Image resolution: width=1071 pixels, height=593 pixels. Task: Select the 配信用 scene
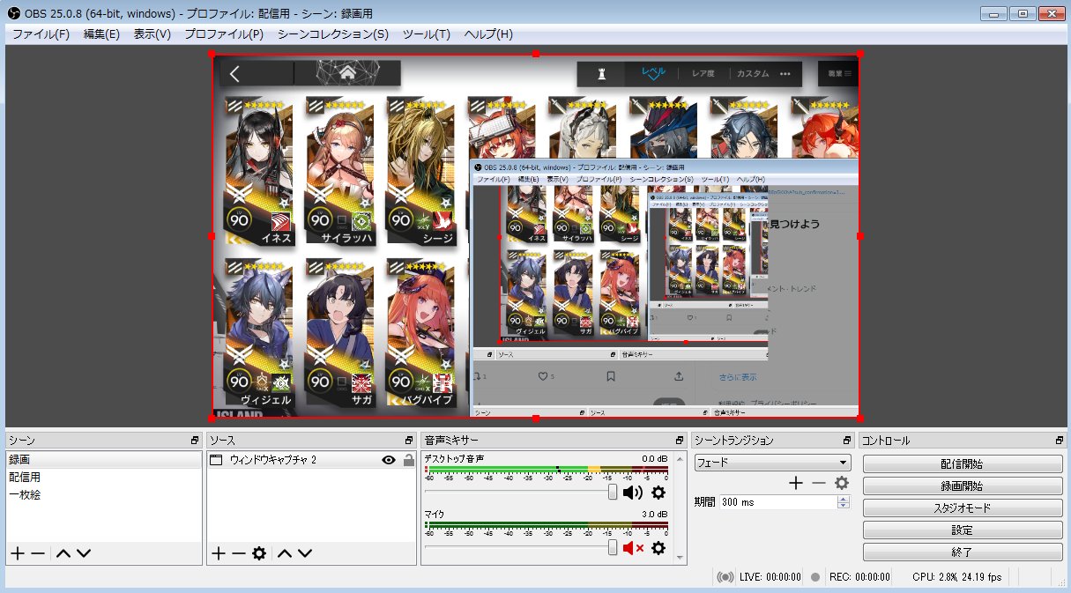(x=104, y=477)
